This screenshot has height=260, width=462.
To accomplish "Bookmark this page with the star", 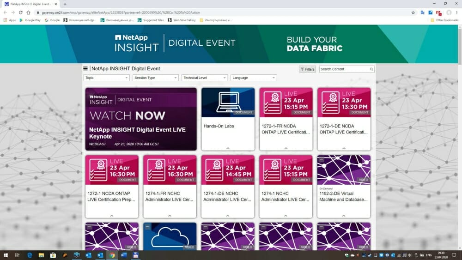I will coord(413,12).
